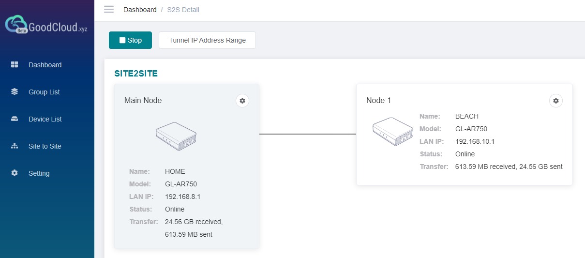585x258 pixels.
Task: Open Dashboard from the sidebar menu
Action: (x=45, y=65)
